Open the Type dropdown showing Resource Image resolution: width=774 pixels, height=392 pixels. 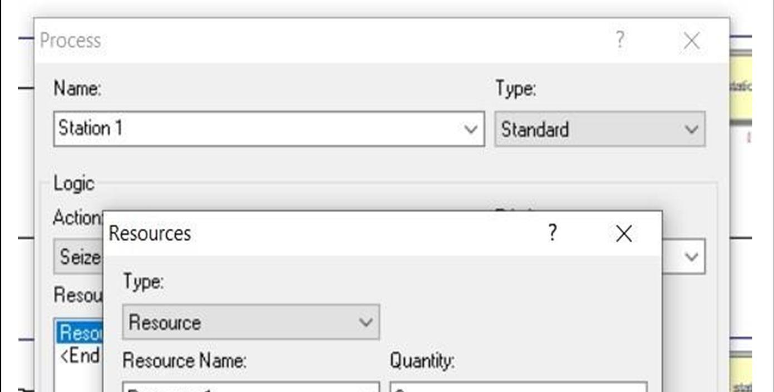point(250,322)
